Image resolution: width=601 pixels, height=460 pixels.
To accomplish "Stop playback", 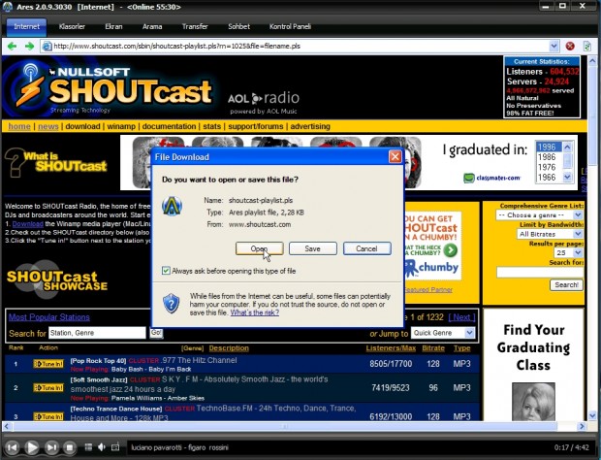I will [70, 447].
